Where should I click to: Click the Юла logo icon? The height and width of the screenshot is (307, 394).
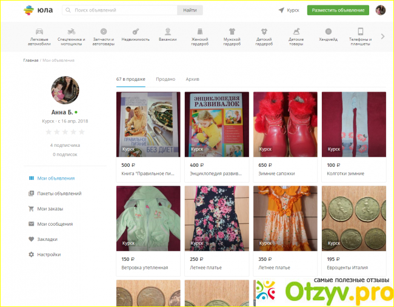[28, 10]
